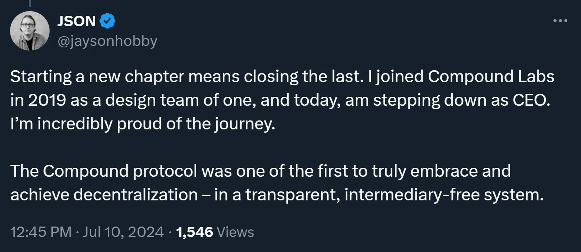Click the word "intermediary-free" in the post

(412, 195)
